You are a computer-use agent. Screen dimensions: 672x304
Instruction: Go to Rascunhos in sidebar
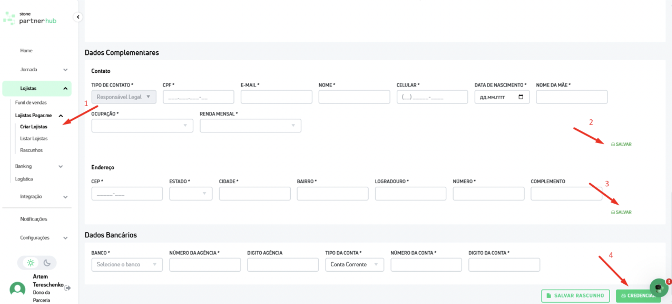(31, 150)
